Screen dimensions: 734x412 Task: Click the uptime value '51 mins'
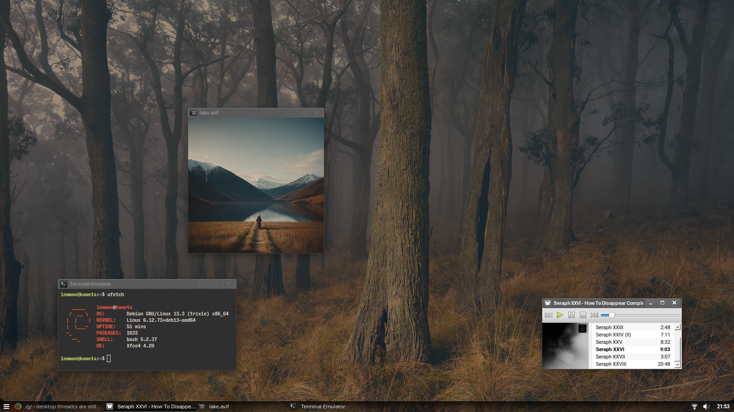(x=136, y=326)
